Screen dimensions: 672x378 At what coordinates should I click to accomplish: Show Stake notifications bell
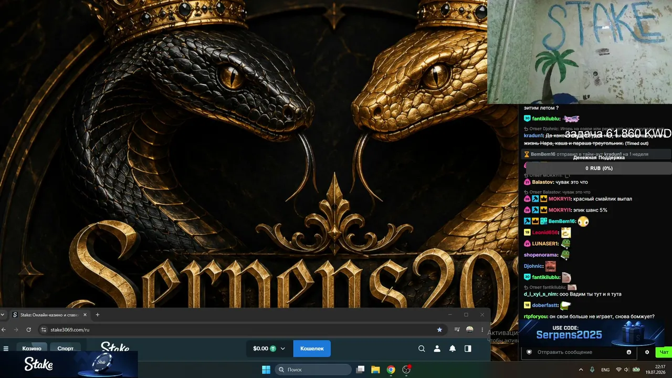(452, 349)
